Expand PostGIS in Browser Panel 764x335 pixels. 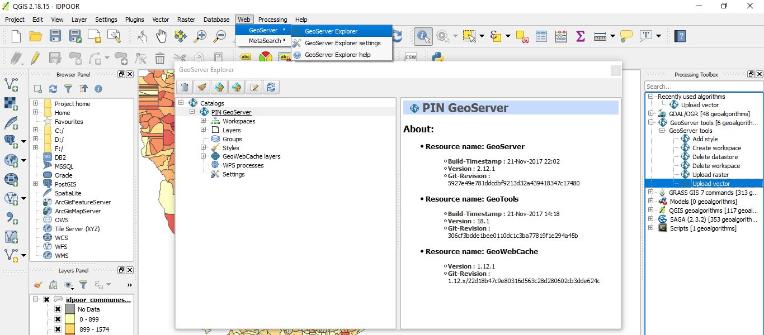(35, 184)
